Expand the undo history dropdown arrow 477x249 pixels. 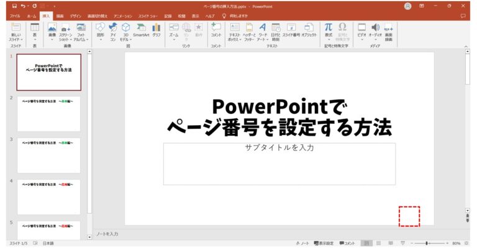pos(28,6)
